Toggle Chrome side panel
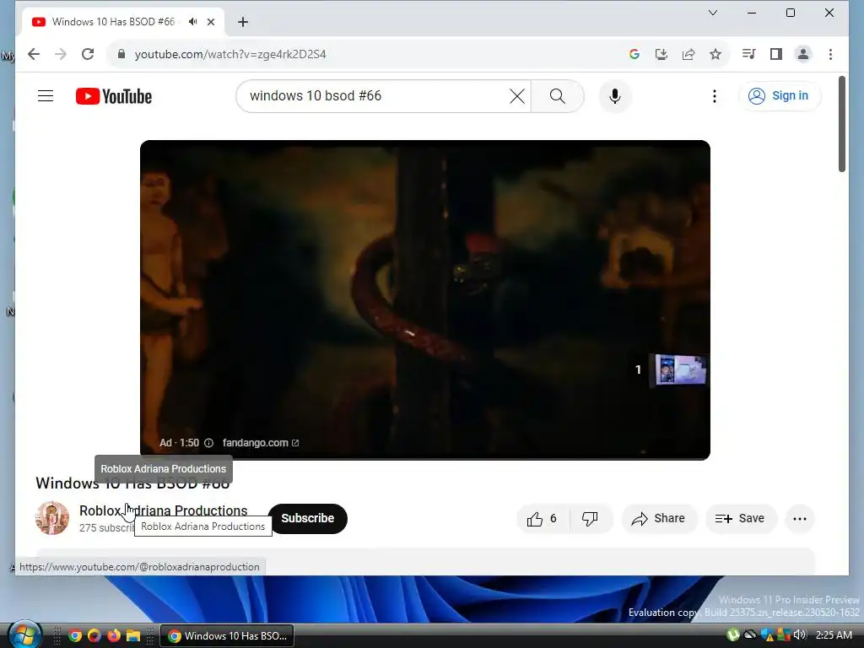The width and height of the screenshot is (864, 648). (x=776, y=54)
